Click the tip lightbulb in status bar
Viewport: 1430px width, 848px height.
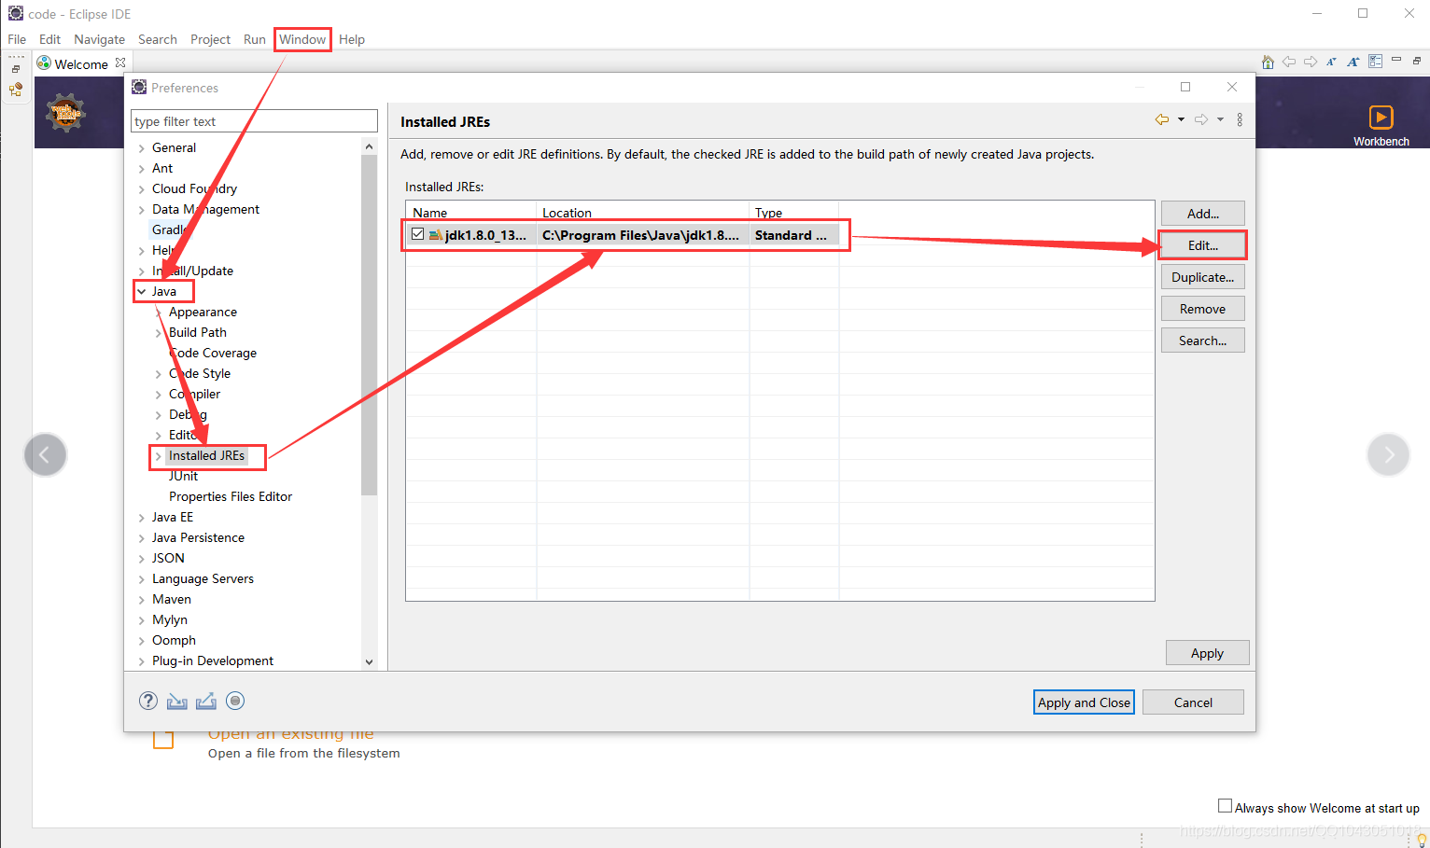[x=1422, y=840]
